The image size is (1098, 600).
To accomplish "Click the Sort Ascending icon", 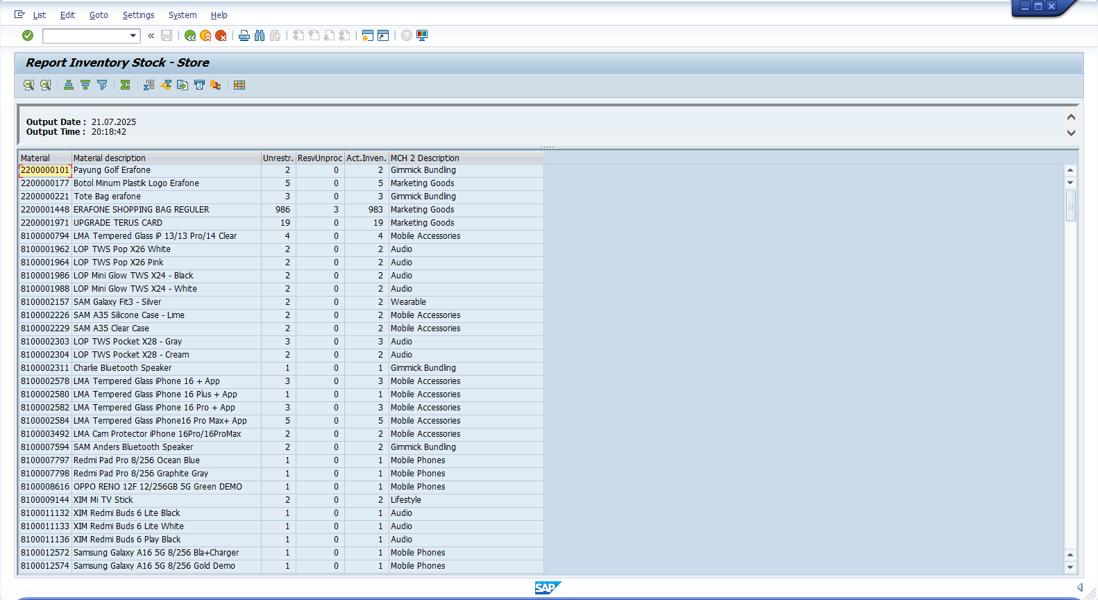I will coord(69,85).
